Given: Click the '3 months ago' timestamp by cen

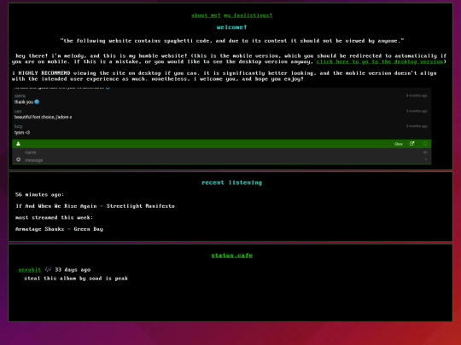Looking at the screenshot, I should point(417,111).
